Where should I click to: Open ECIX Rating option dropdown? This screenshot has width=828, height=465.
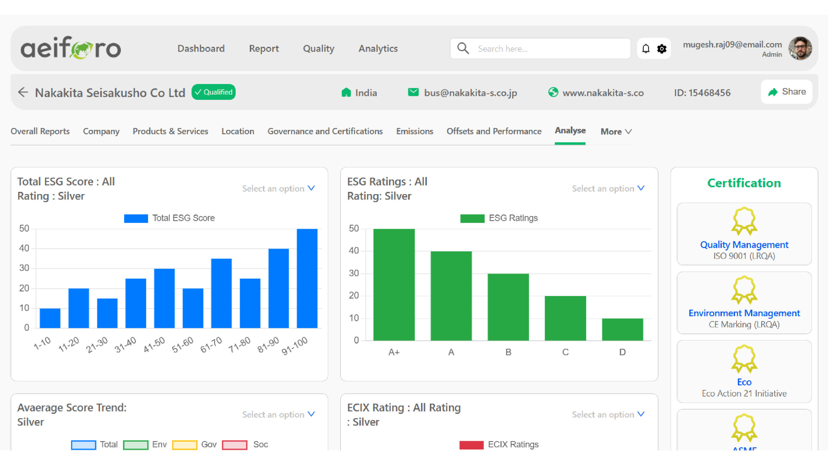pyautogui.click(x=608, y=414)
